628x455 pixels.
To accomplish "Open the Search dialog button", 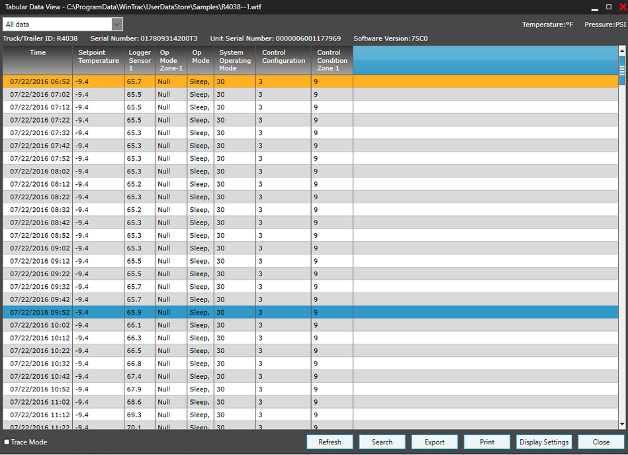I will 382,442.
